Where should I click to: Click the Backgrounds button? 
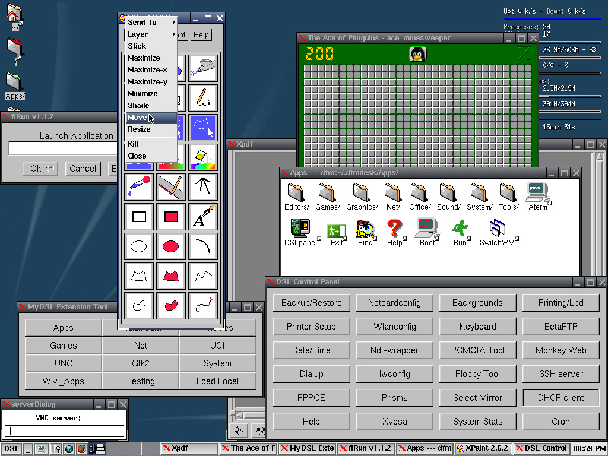coord(478,303)
